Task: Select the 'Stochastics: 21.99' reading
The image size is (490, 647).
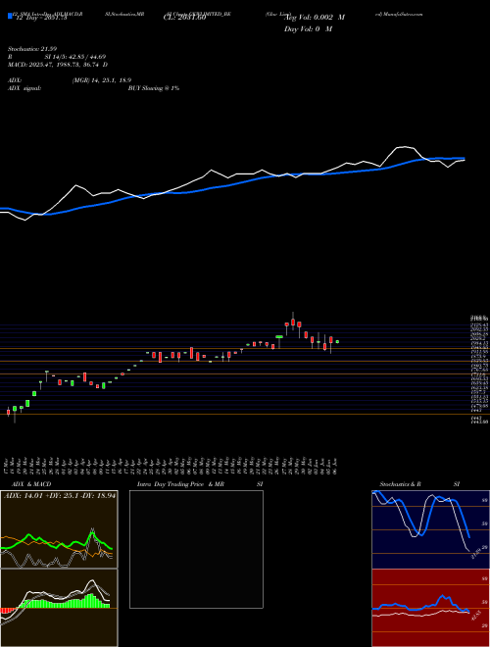Action: tap(32, 49)
